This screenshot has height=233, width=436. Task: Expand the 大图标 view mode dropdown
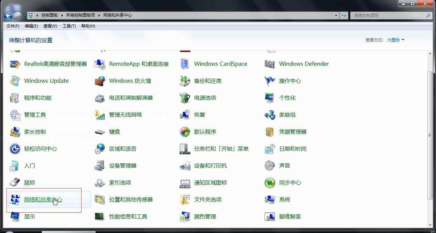(x=396, y=40)
